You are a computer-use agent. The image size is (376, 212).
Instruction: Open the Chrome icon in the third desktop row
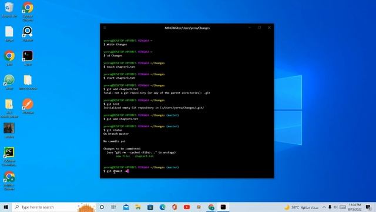pyautogui.click(x=9, y=58)
